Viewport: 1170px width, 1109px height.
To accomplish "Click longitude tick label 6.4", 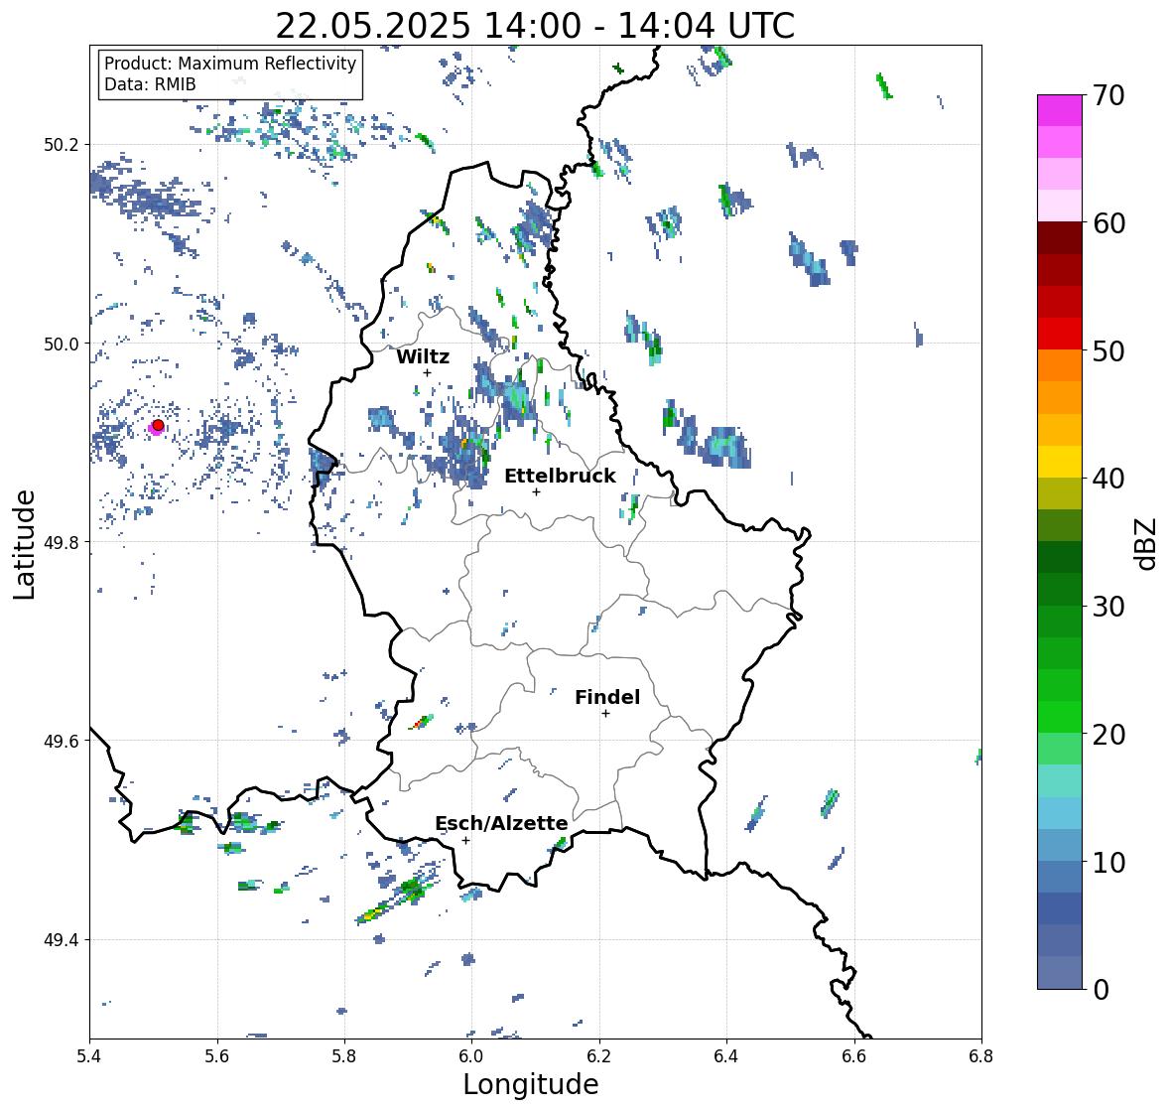I will 726,1055.
